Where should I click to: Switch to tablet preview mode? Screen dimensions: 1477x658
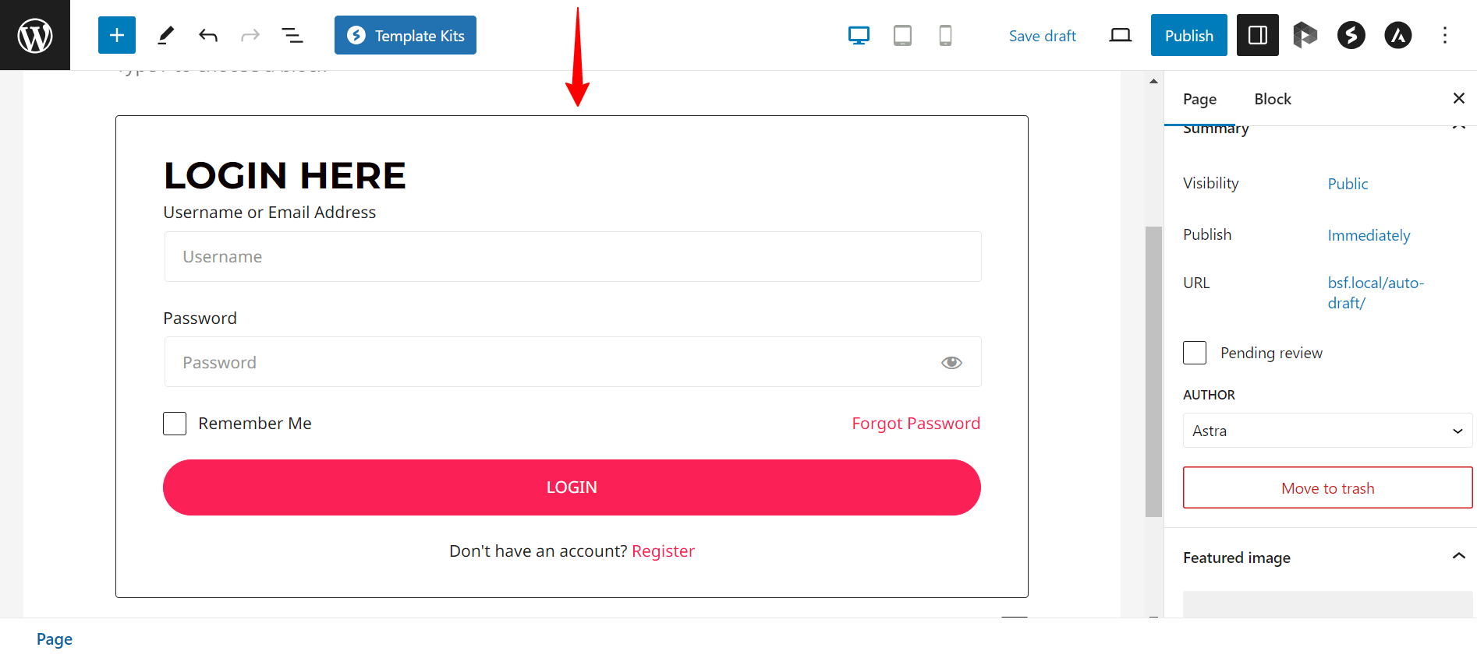click(902, 34)
